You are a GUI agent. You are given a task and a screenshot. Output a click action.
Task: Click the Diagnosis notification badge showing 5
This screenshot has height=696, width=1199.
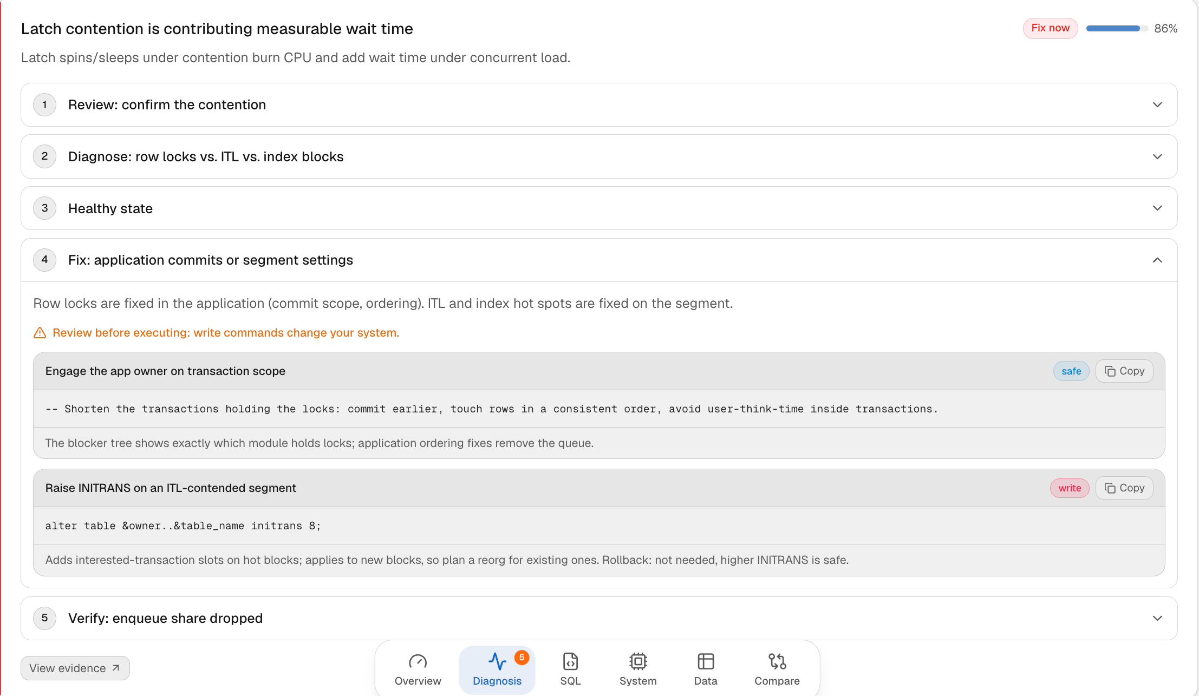pos(522,657)
